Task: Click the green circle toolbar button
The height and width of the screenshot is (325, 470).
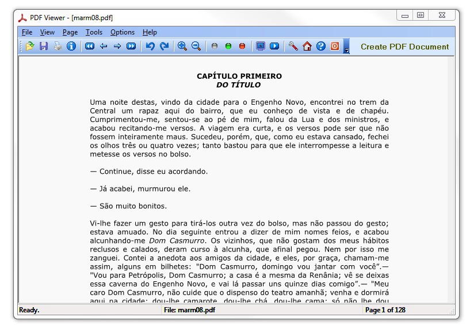Action: pos(228,46)
